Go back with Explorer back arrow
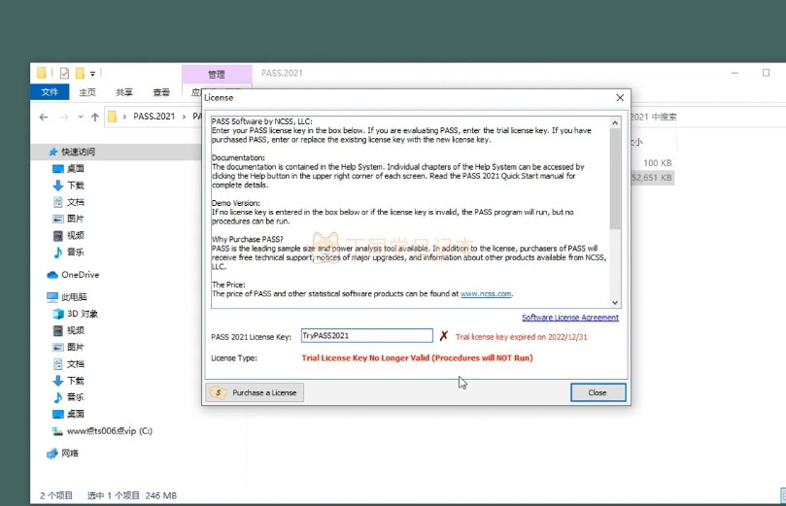Screen dimensions: 786x506 [44, 117]
